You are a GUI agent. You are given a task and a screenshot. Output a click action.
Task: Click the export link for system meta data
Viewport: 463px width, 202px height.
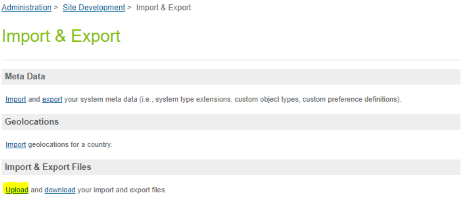click(x=52, y=99)
